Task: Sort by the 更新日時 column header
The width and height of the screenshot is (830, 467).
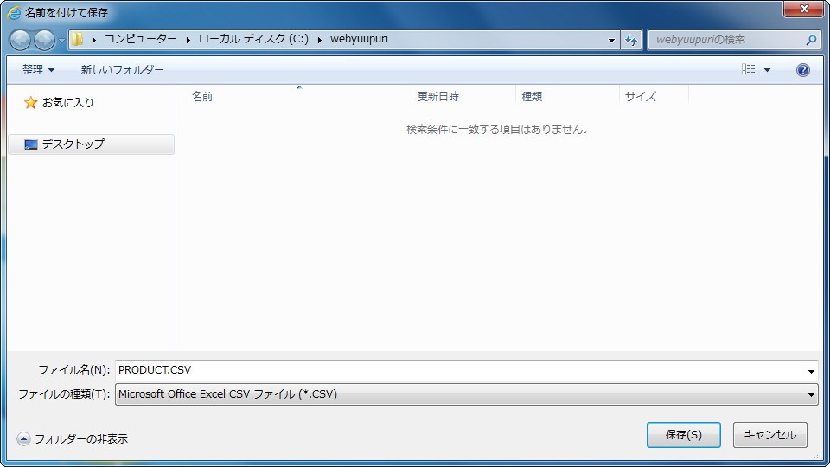Action: (x=438, y=97)
